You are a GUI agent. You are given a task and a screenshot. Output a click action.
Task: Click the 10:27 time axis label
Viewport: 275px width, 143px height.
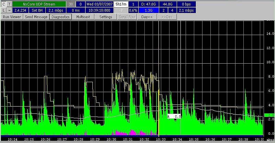click(x=62, y=139)
